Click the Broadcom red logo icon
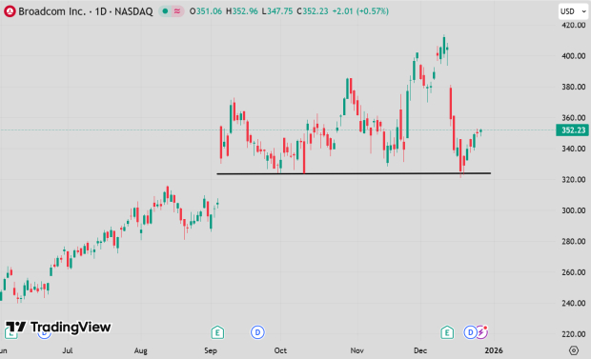 click(10, 11)
